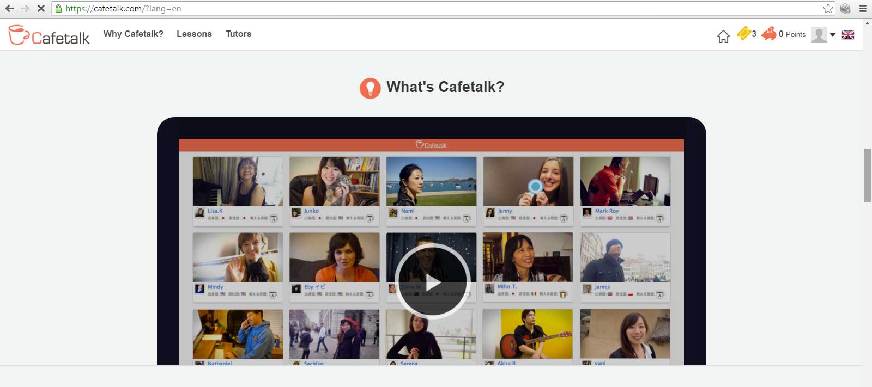
Task: Stop page loading with the X button
Action: pyautogui.click(x=41, y=8)
